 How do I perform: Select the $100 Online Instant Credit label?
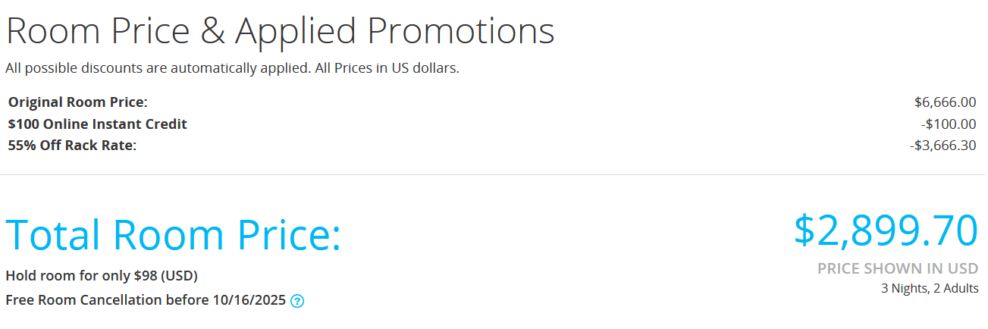point(97,124)
